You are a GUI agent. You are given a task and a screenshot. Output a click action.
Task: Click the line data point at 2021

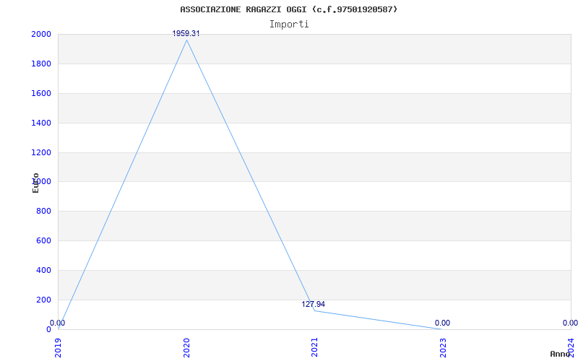315,310
